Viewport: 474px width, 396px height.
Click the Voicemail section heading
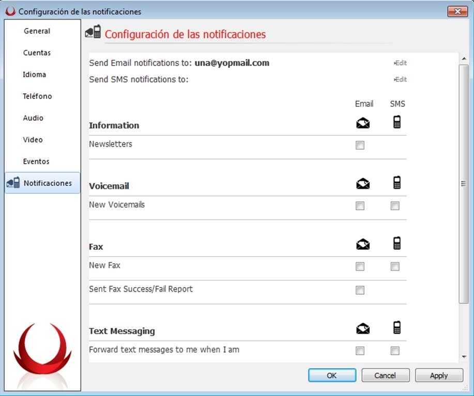(109, 186)
